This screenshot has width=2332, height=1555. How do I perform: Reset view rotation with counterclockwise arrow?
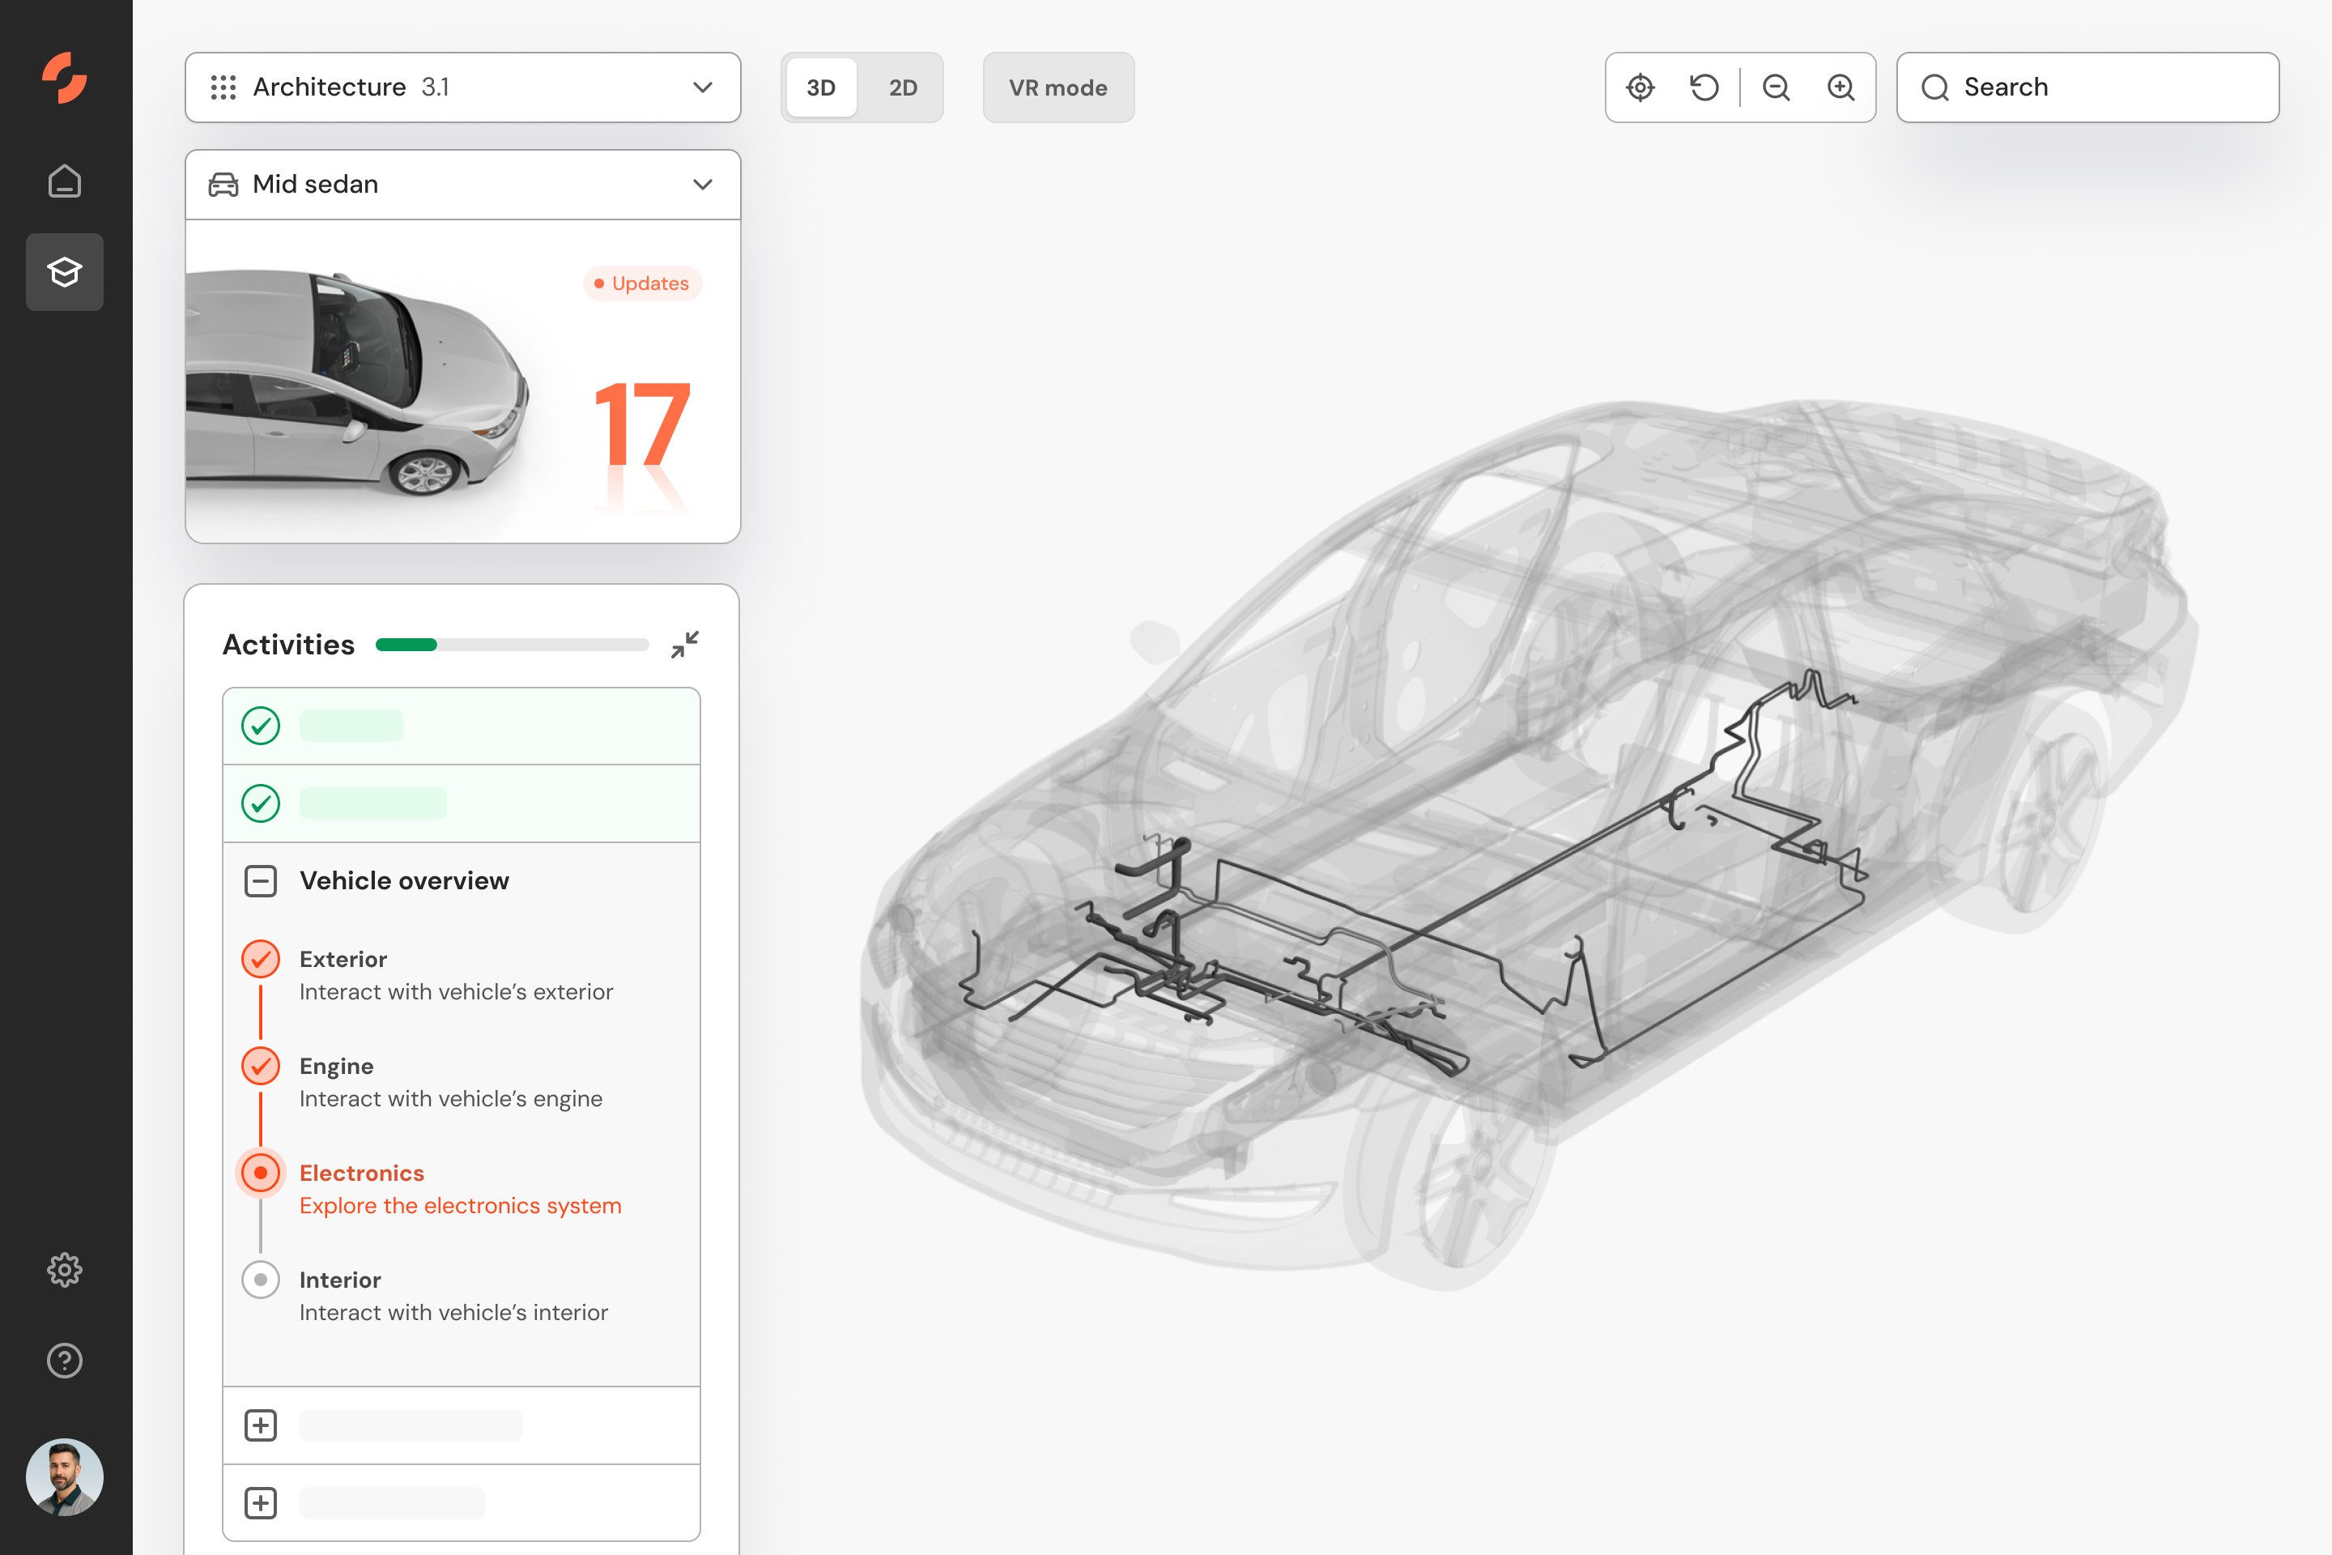pos(1704,87)
